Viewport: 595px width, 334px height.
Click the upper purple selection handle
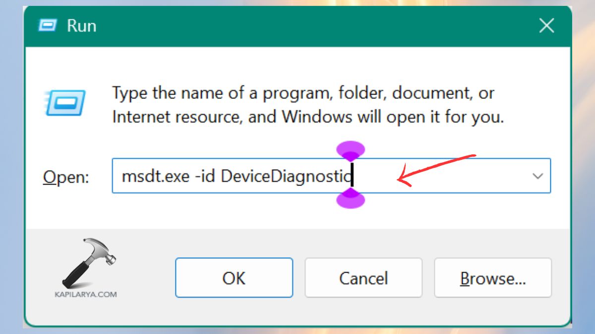[x=351, y=148]
